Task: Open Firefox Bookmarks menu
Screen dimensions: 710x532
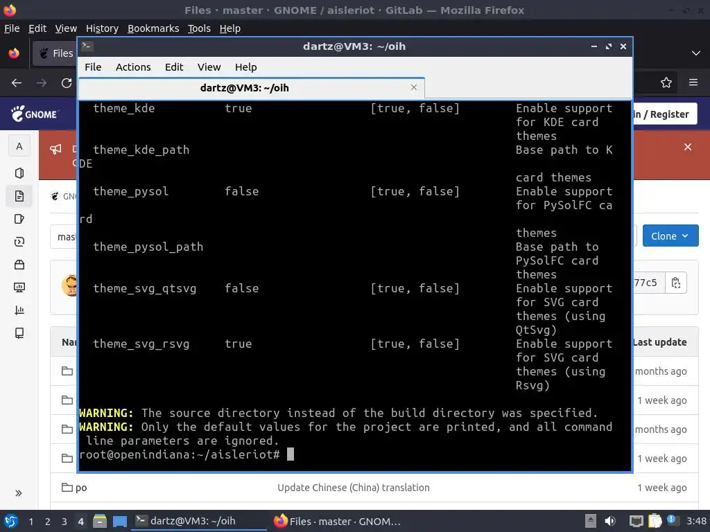Action: click(x=153, y=28)
